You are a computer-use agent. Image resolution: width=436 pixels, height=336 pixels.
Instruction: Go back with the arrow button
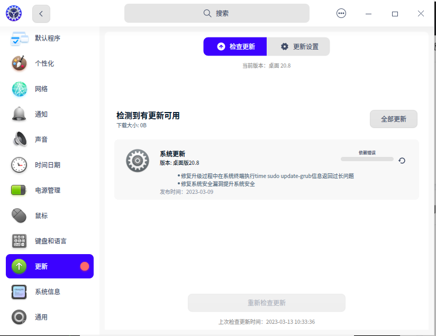pyautogui.click(x=41, y=14)
